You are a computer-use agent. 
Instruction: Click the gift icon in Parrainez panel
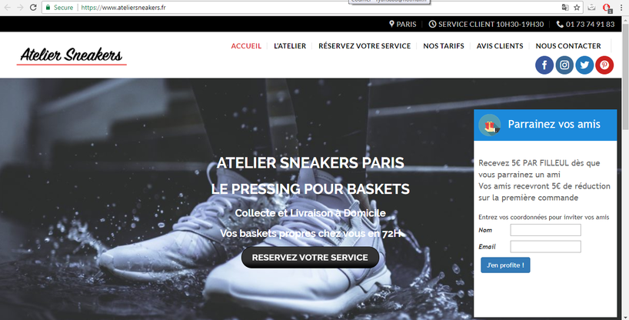point(489,125)
